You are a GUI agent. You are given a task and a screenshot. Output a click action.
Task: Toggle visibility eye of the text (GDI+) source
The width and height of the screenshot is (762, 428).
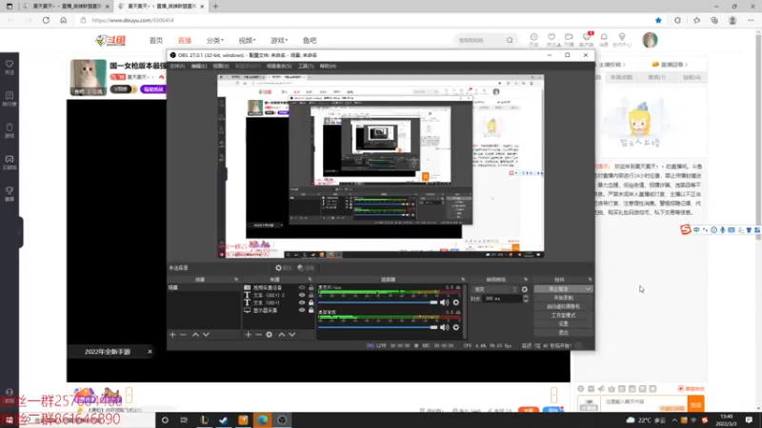[302, 302]
